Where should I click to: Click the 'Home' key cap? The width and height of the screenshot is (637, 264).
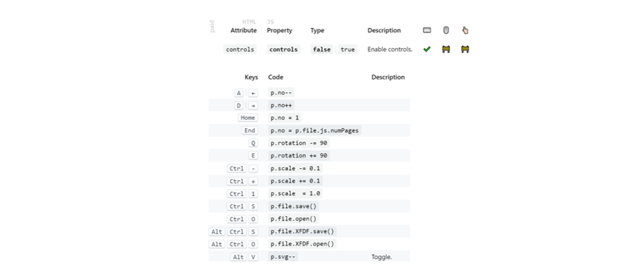click(248, 117)
